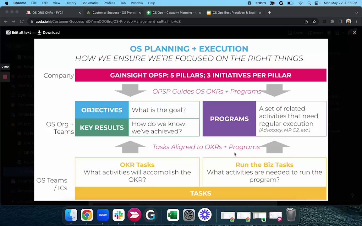Open Excel from the dock
The image size is (362, 226).
coord(173,215)
